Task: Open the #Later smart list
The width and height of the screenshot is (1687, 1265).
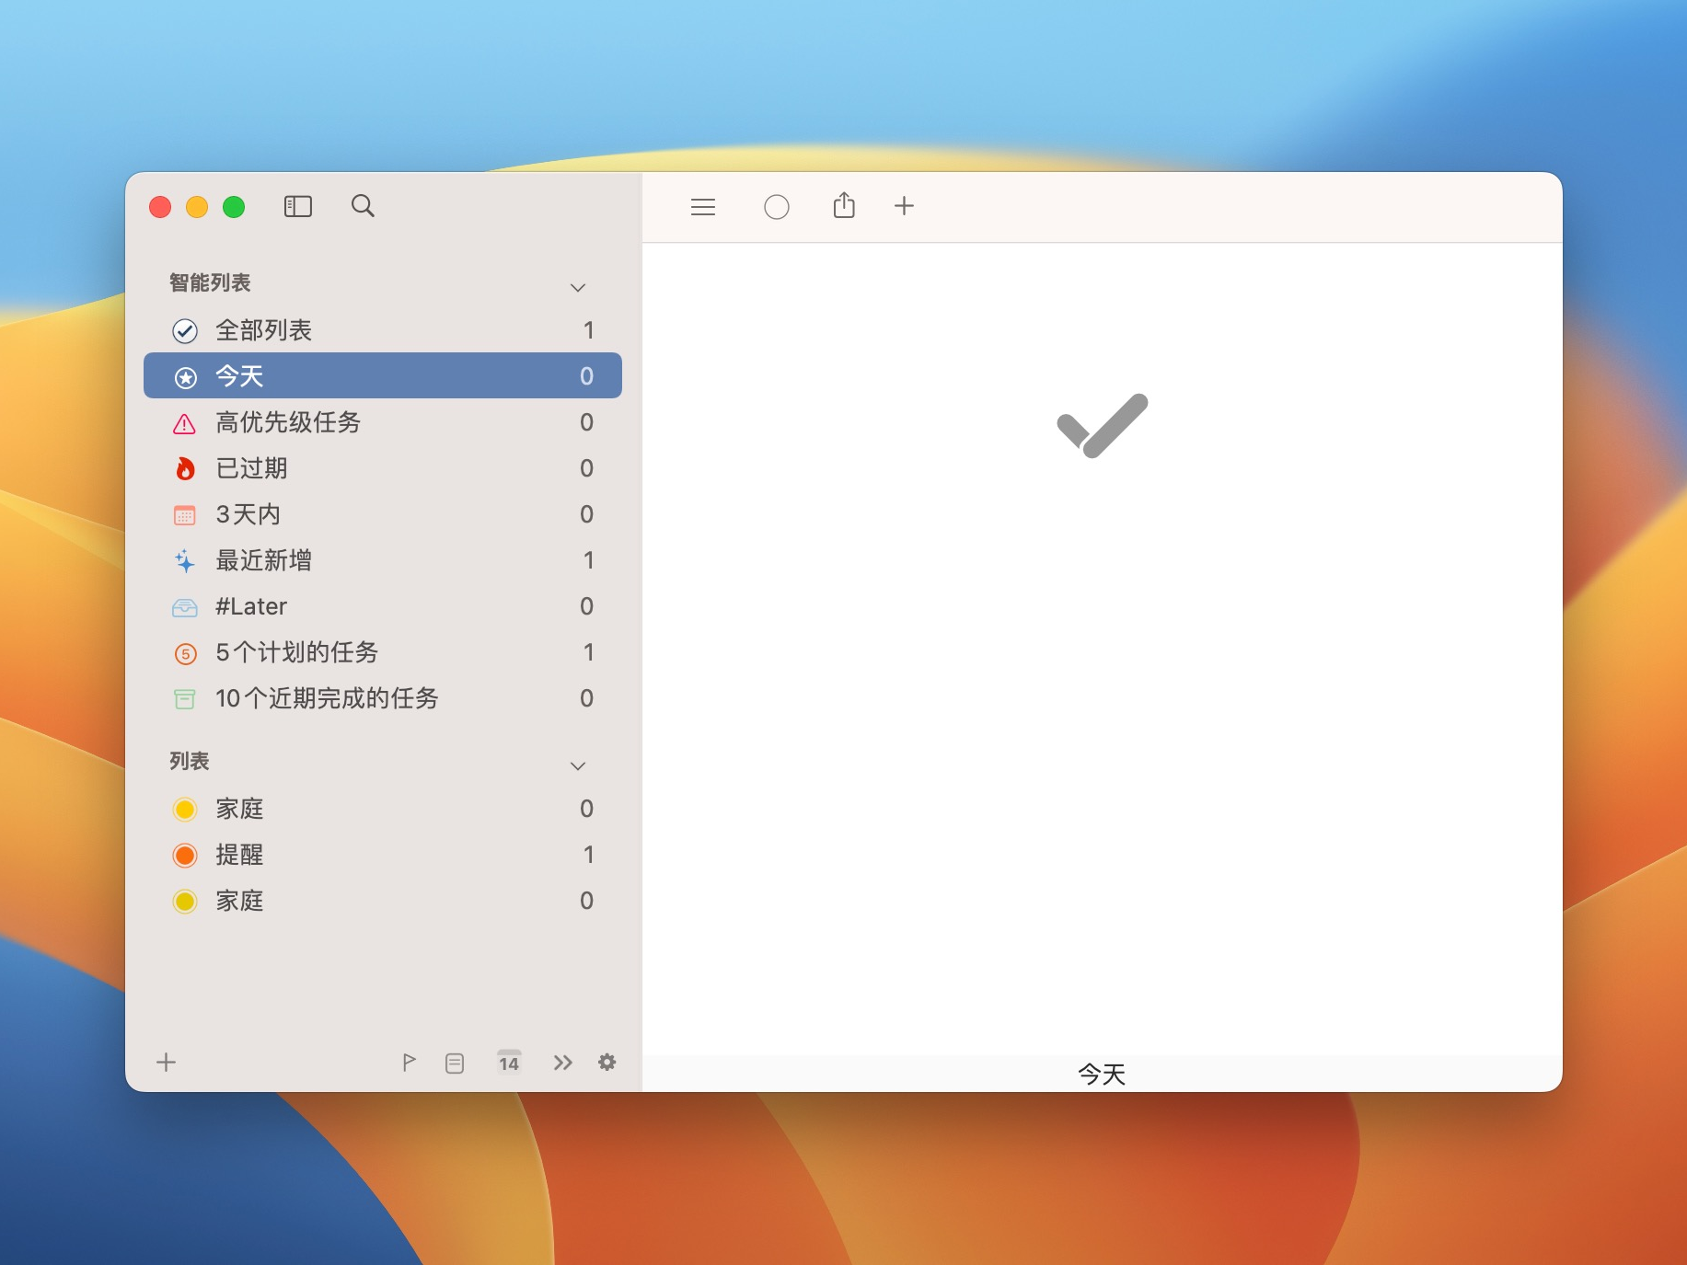Action: pyautogui.click(x=383, y=606)
